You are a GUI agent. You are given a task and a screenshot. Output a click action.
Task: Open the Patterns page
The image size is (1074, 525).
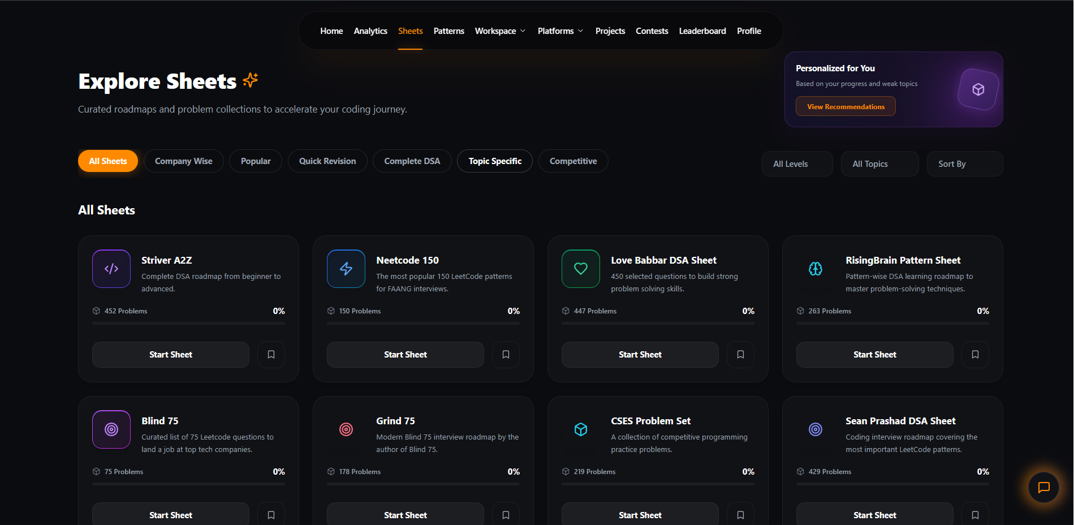(448, 31)
